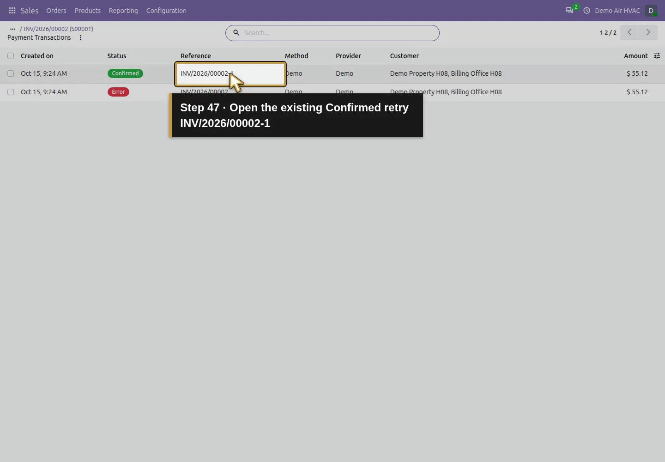Image resolution: width=665 pixels, height=462 pixels.
Task: Sort by Status column header
Action: [117, 56]
